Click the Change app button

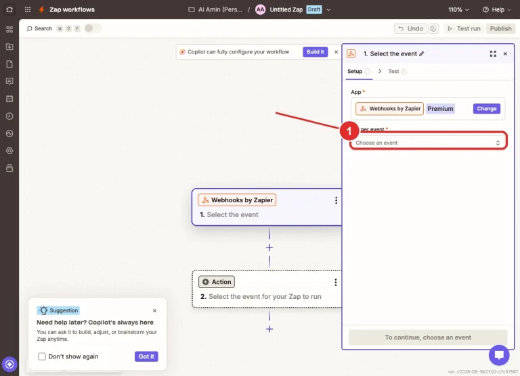coord(487,109)
